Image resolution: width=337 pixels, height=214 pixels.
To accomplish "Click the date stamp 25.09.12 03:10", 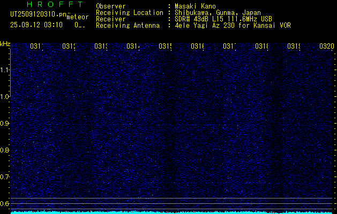I will [x=36, y=25].
